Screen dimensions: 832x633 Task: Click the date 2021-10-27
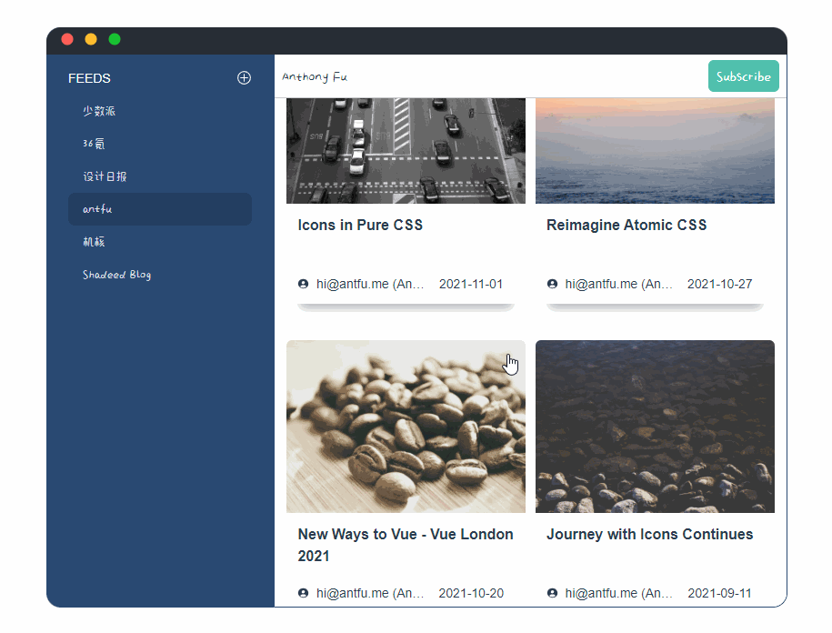coord(719,284)
